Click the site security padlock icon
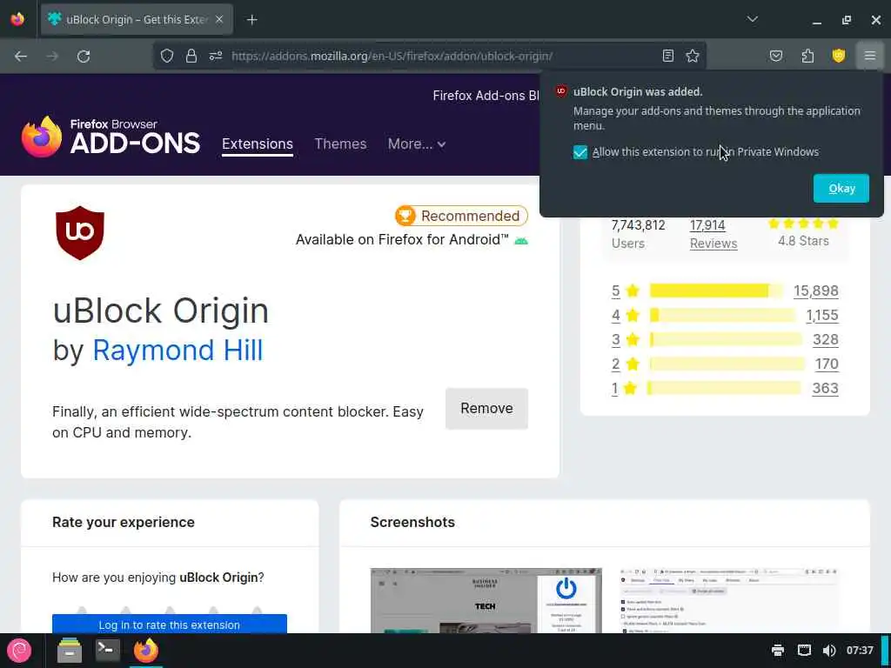The width and height of the screenshot is (891, 668). (x=191, y=56)
